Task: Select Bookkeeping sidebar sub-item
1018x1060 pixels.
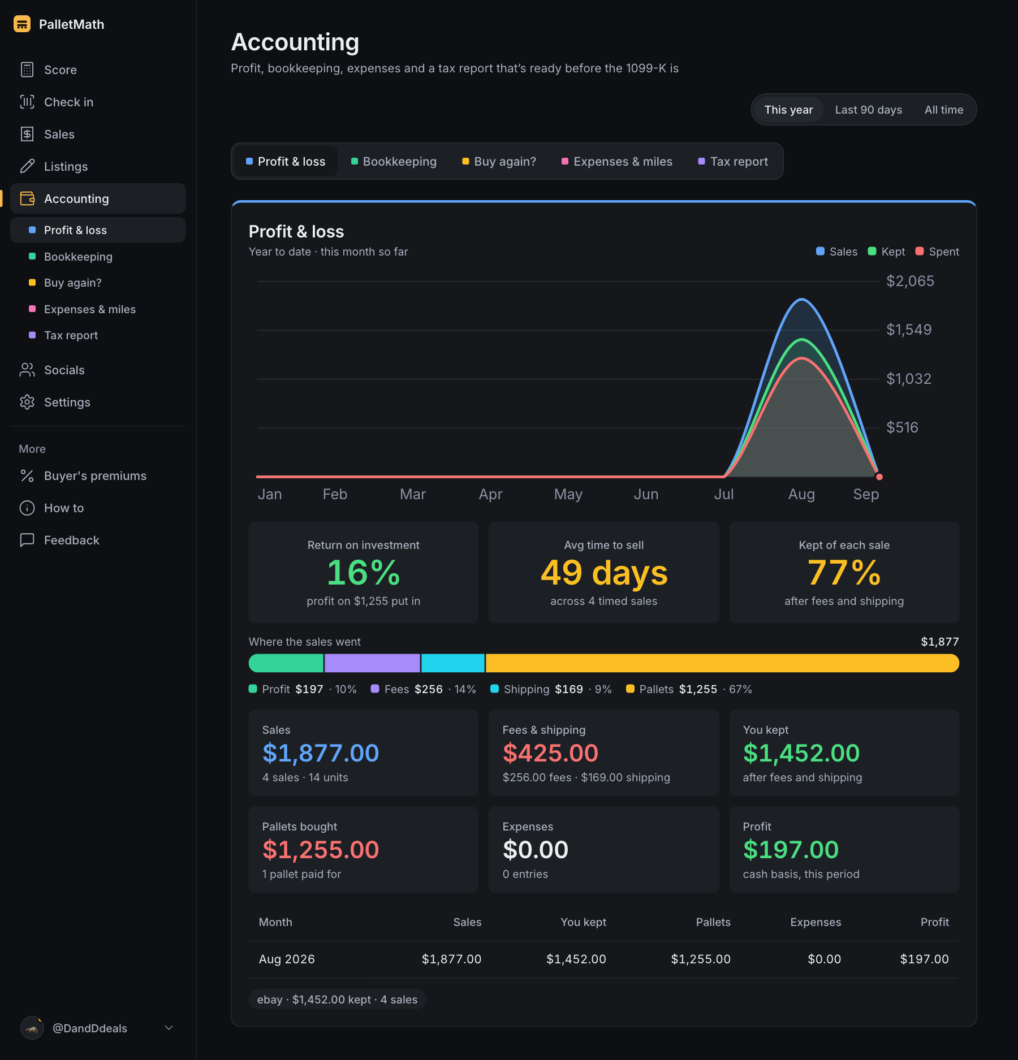Action: pos(98,257)
